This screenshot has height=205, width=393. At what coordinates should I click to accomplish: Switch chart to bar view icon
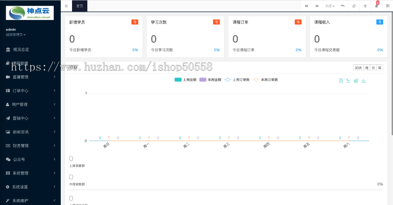[356, 81]
